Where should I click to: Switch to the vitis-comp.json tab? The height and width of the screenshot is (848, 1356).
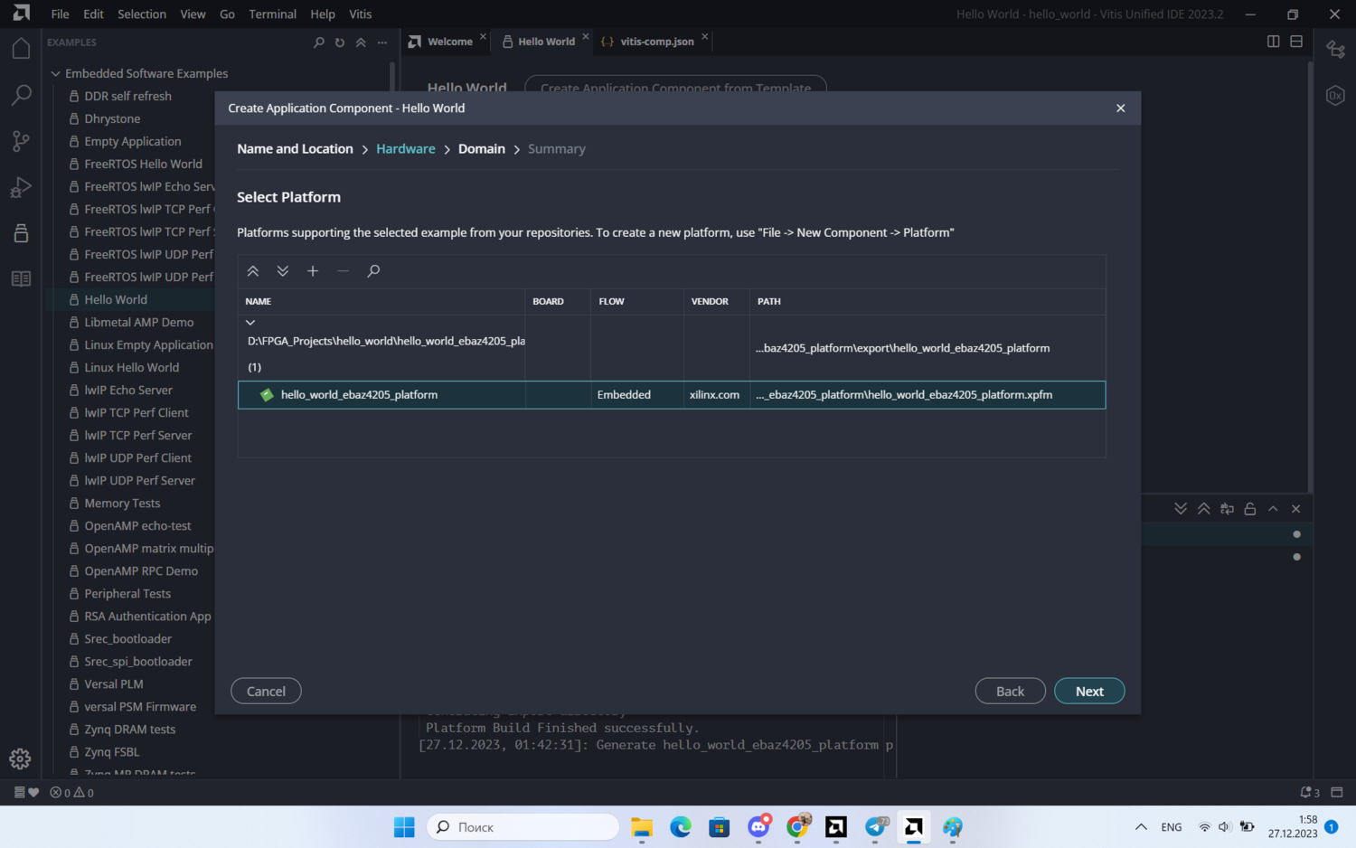coord(656,42)
